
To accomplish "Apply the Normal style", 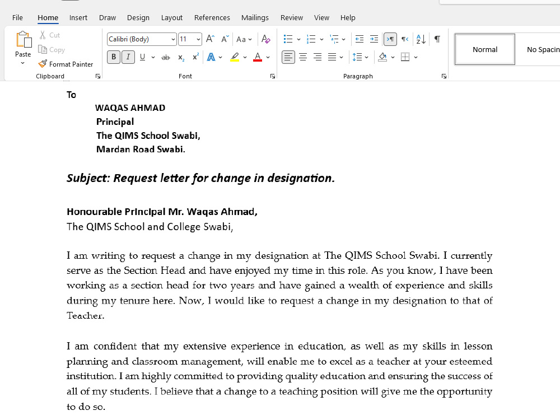I will tap(485, 50).
